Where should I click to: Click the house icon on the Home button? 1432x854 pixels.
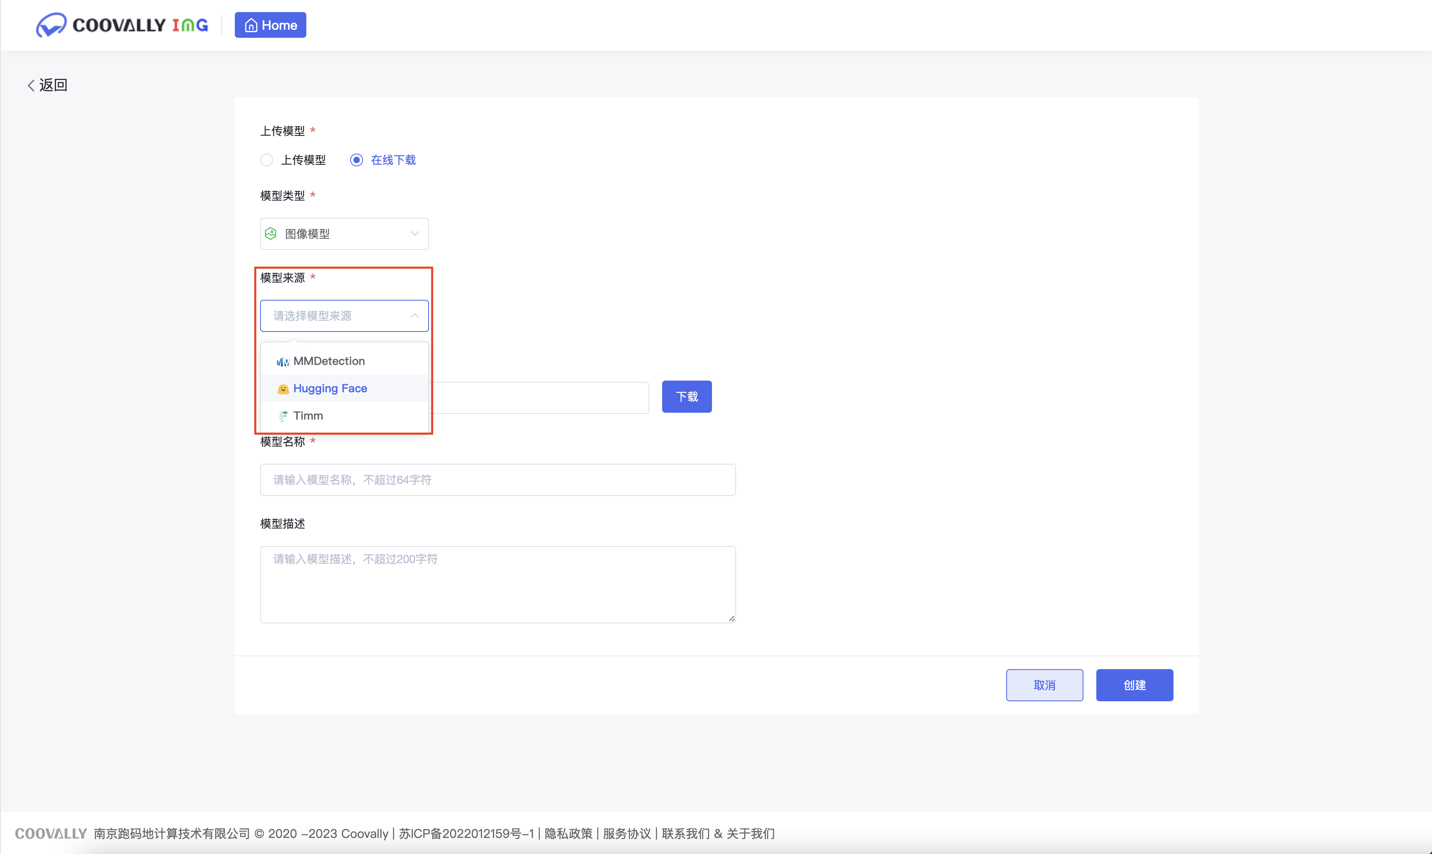point(251,25)
